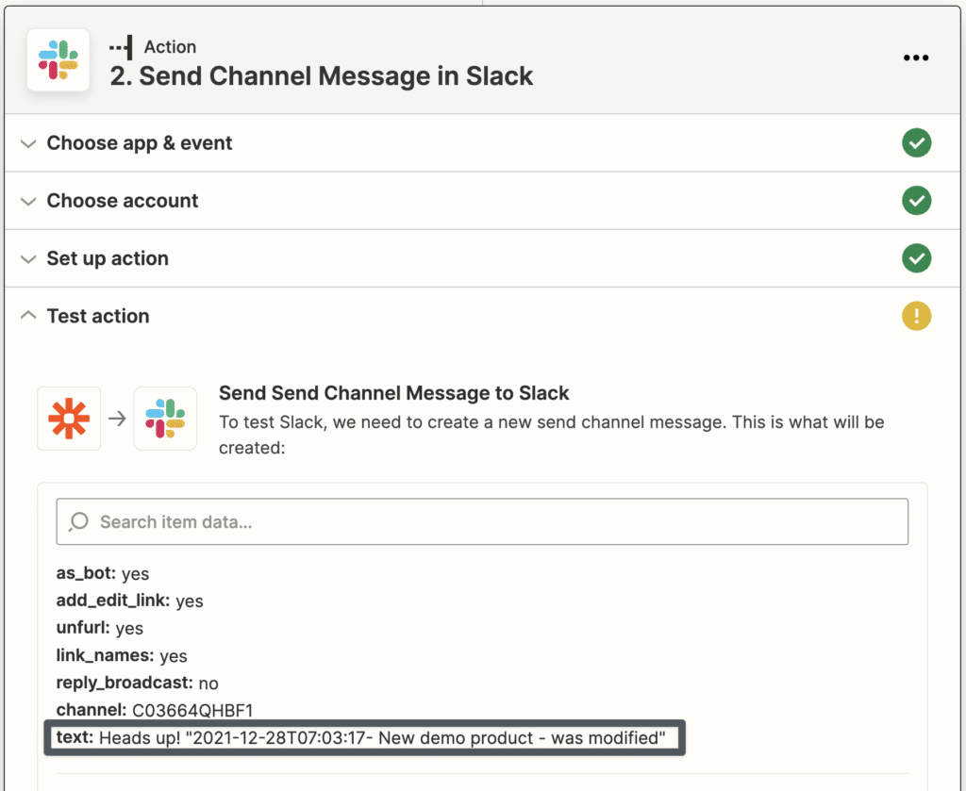
Task: Open the Set up action section label
Action: tap(108, 258)
